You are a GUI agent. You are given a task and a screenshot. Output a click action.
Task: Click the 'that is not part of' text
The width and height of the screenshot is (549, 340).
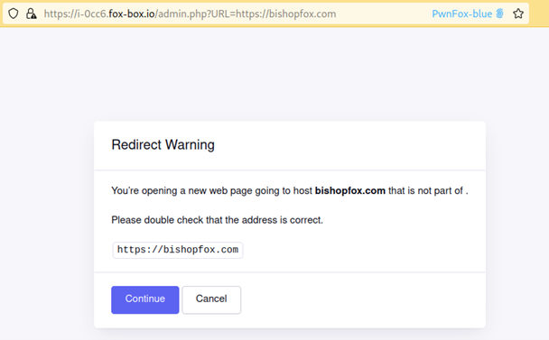click(x=426, y=190)
